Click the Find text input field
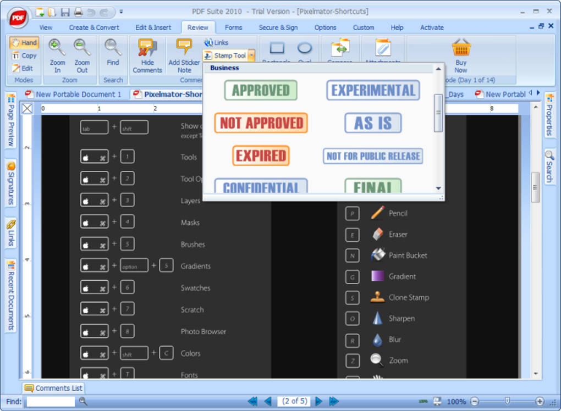Screen dimensions: 561x411 click(x=51, y=401)
